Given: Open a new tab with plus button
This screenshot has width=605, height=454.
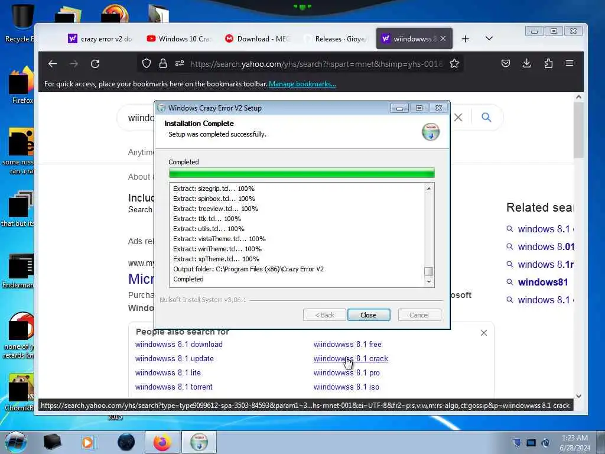Looking at the screenshot, I should pos(466,38).
